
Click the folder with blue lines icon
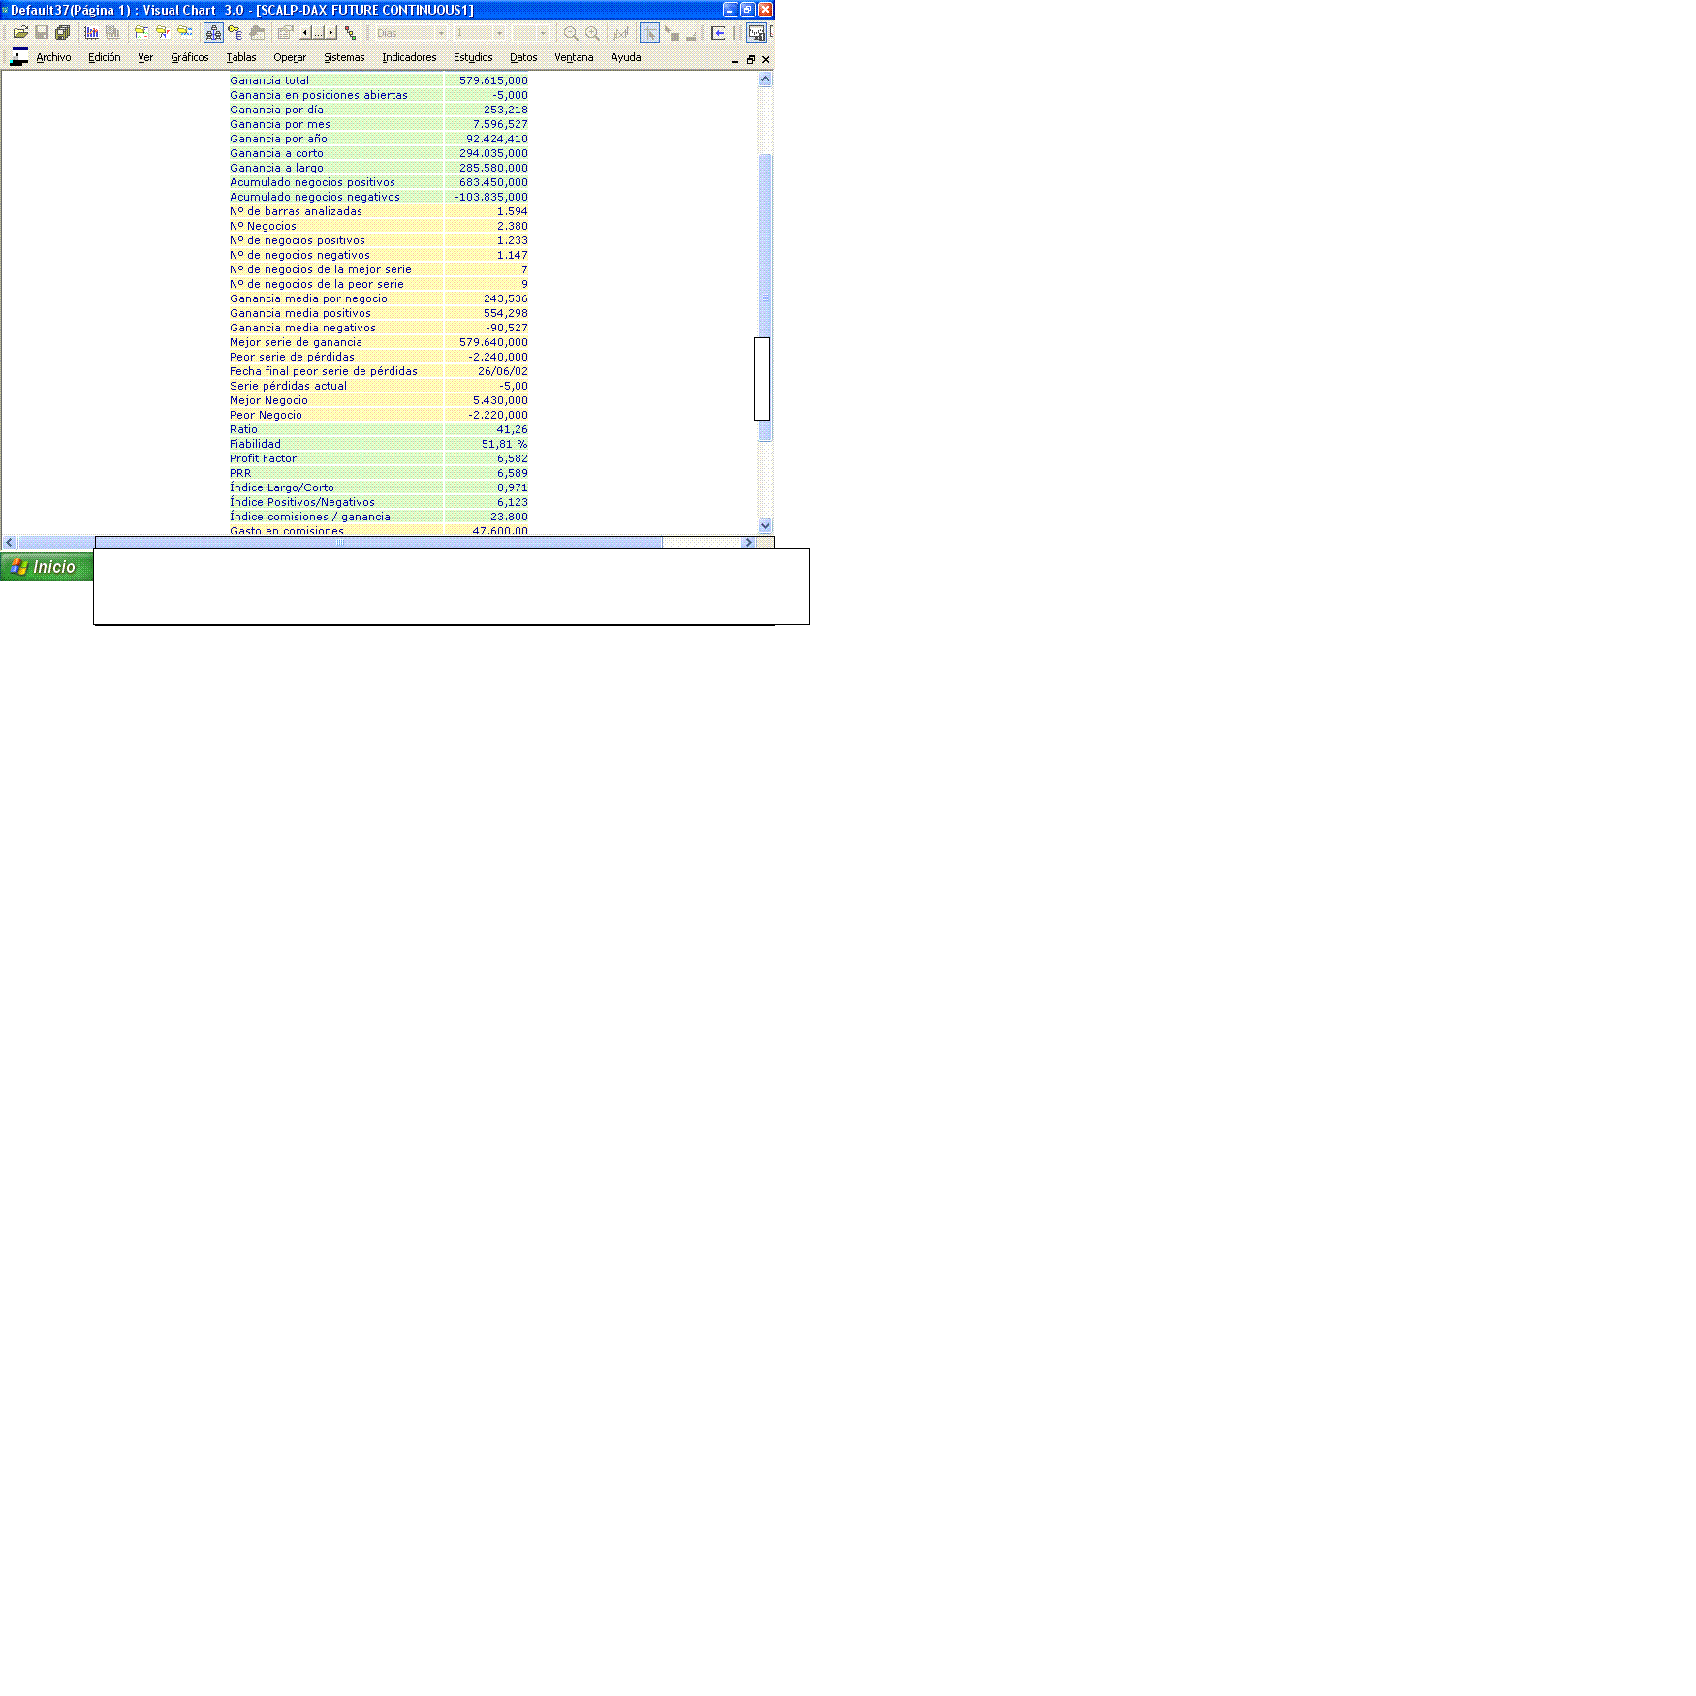(x=184, y=33)
